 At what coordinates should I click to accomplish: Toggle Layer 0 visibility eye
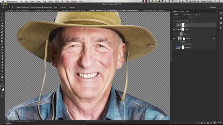tap(174, 39)
